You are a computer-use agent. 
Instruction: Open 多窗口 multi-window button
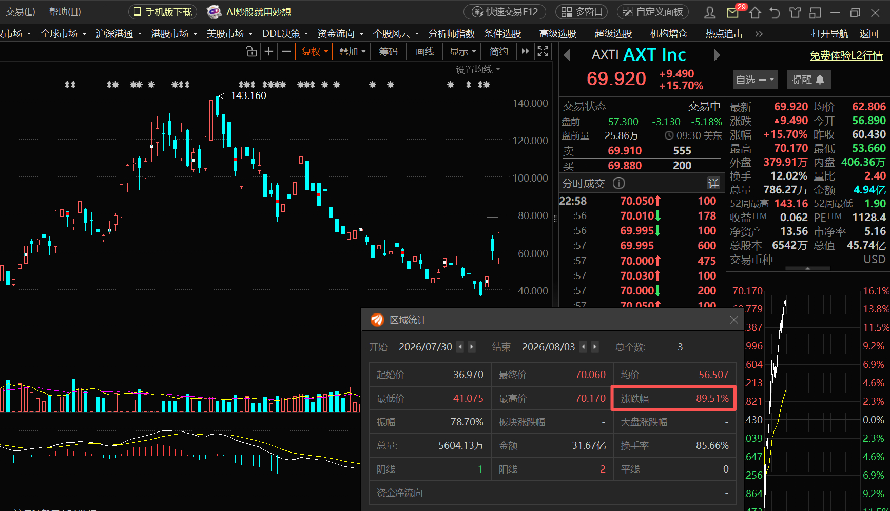582,12
